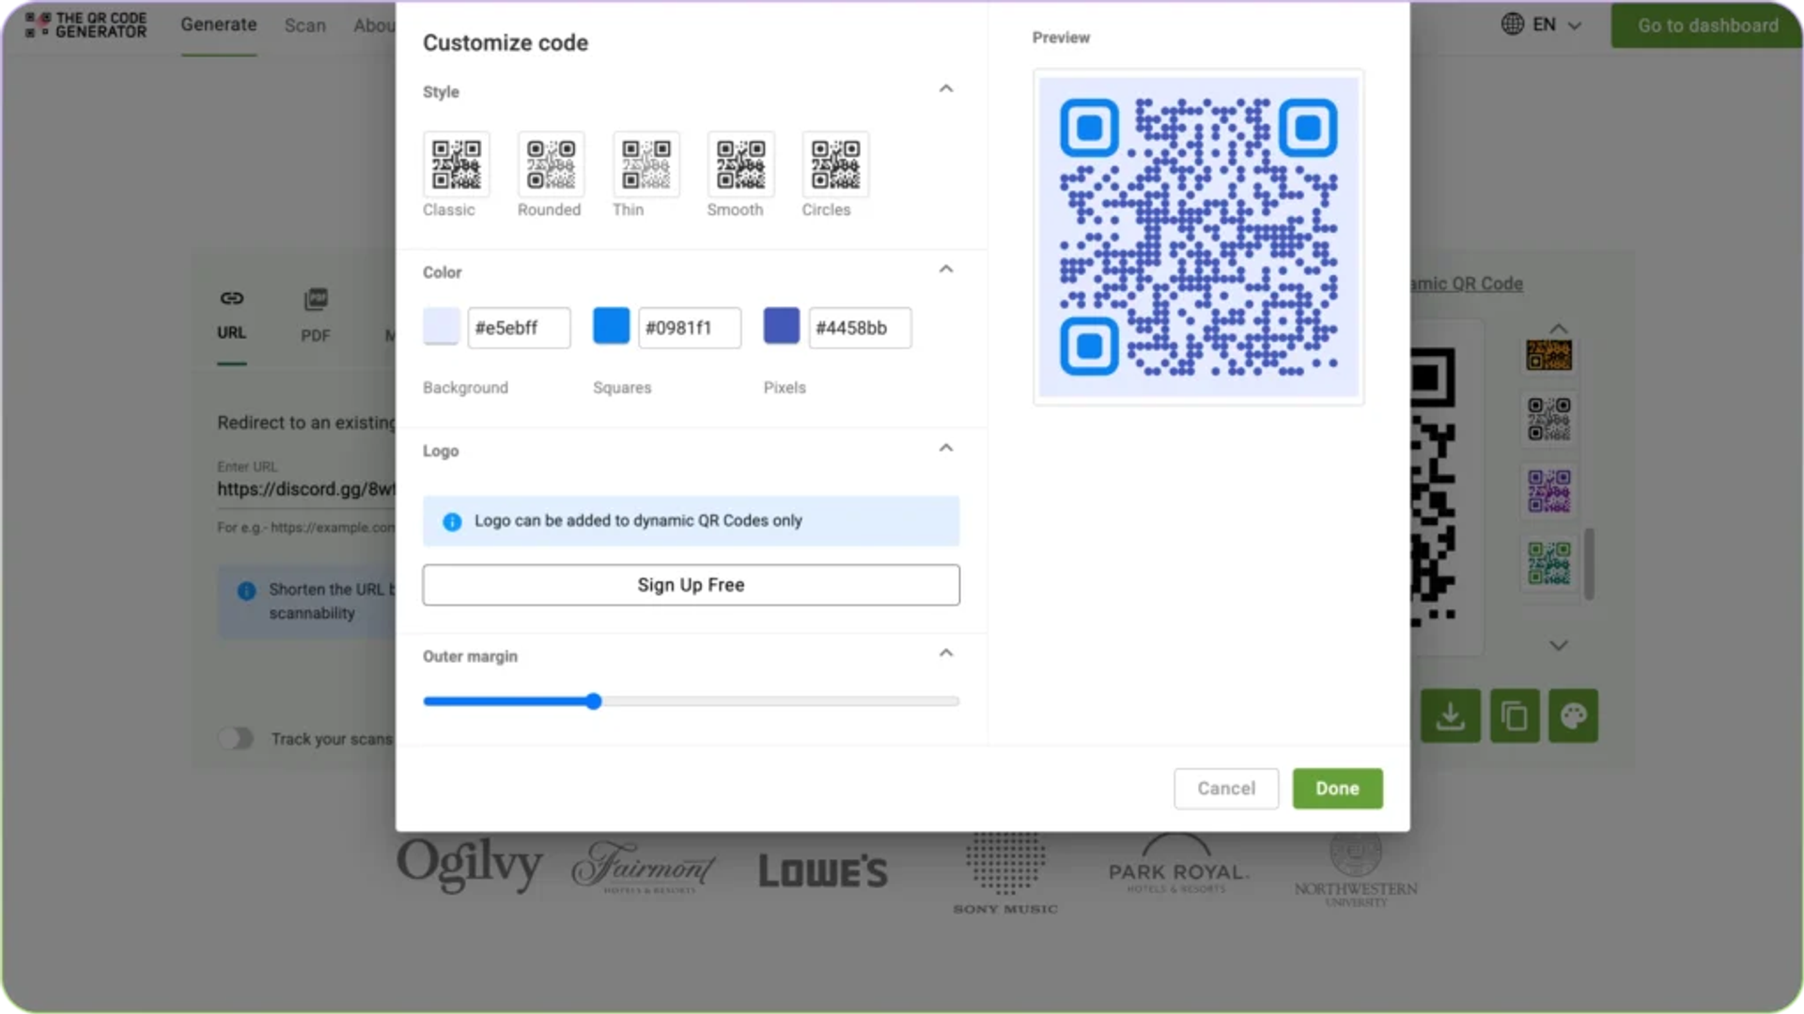This screenshot has width=1804, height=1014.
Task: Collapse the Color section
Action: click(x=946, y=269)
